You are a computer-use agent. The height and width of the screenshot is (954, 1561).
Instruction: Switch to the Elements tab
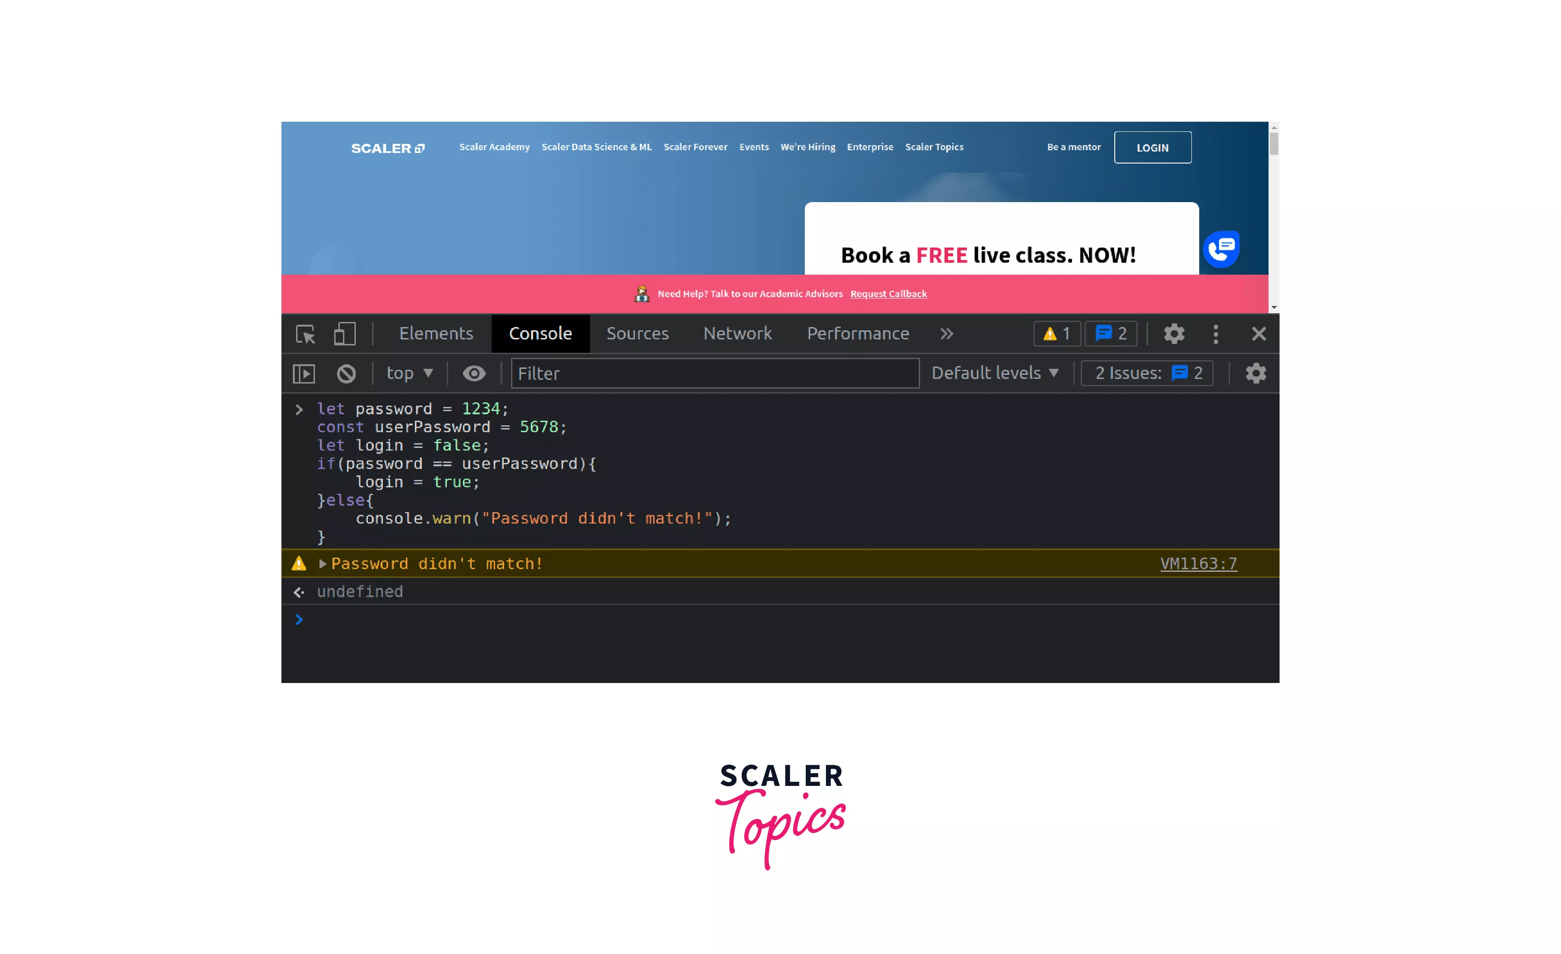coord(436,334)
